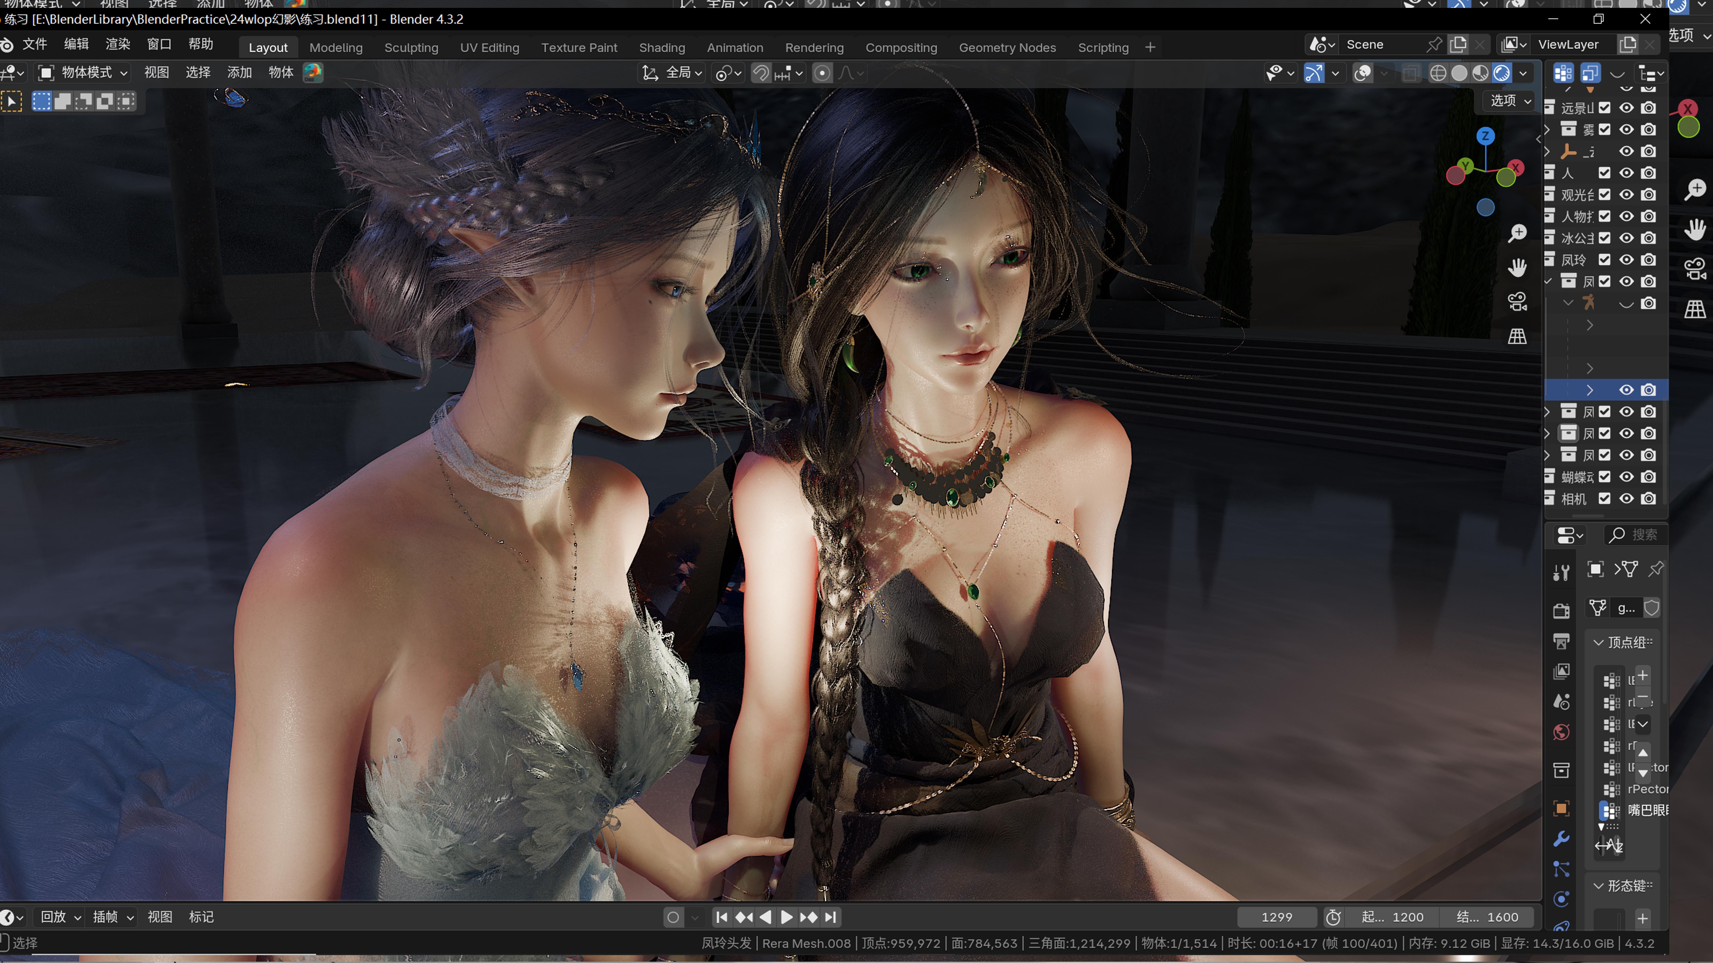1713x963 pixels.
Task: Uncheck 冰公主 collection checkbox
Action: tap(1604, 238)
